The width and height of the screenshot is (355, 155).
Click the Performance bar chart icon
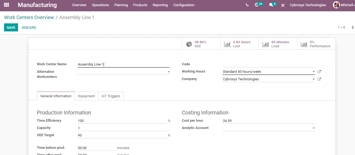[304, 44]
